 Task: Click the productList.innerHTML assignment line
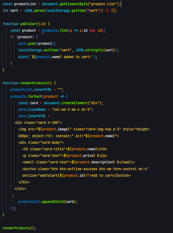(37, 90)
